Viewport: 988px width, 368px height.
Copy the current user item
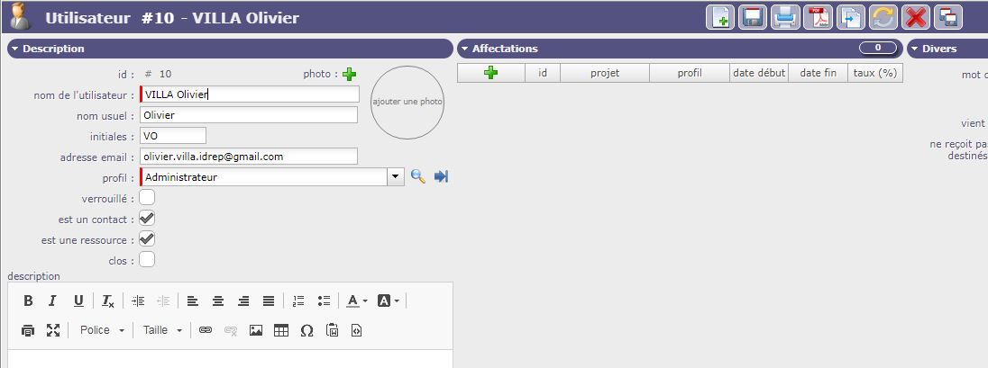click(851, 17)
